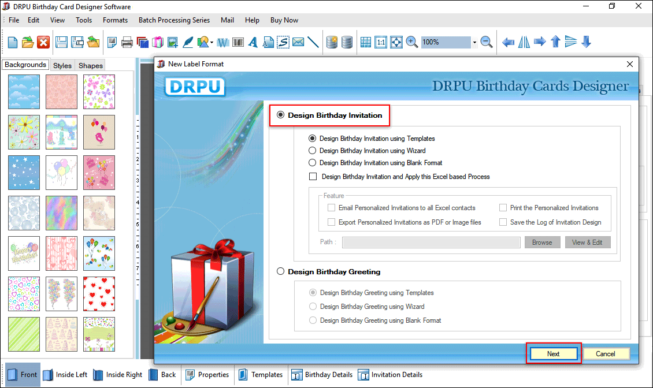
Task: Open the Buy Now menu
Action: (x=284, y=20)
